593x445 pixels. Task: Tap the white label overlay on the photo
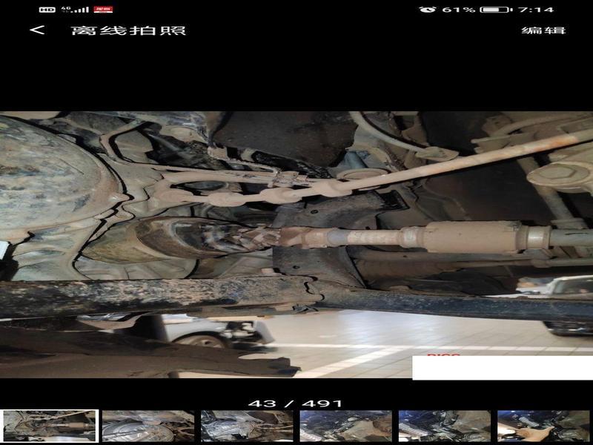pos(502,367)
